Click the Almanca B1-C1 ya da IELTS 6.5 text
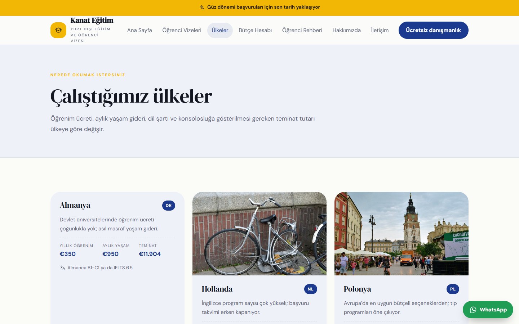The width and height of the screenshot is (519, 324). click(100, 267)
